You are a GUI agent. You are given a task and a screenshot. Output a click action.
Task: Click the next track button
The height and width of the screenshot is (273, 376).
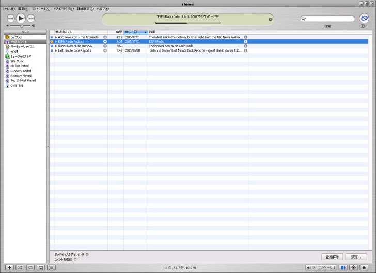30,18
